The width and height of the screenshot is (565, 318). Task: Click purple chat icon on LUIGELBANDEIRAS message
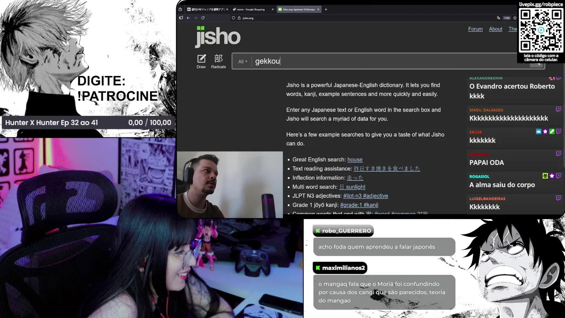point(558,198)
